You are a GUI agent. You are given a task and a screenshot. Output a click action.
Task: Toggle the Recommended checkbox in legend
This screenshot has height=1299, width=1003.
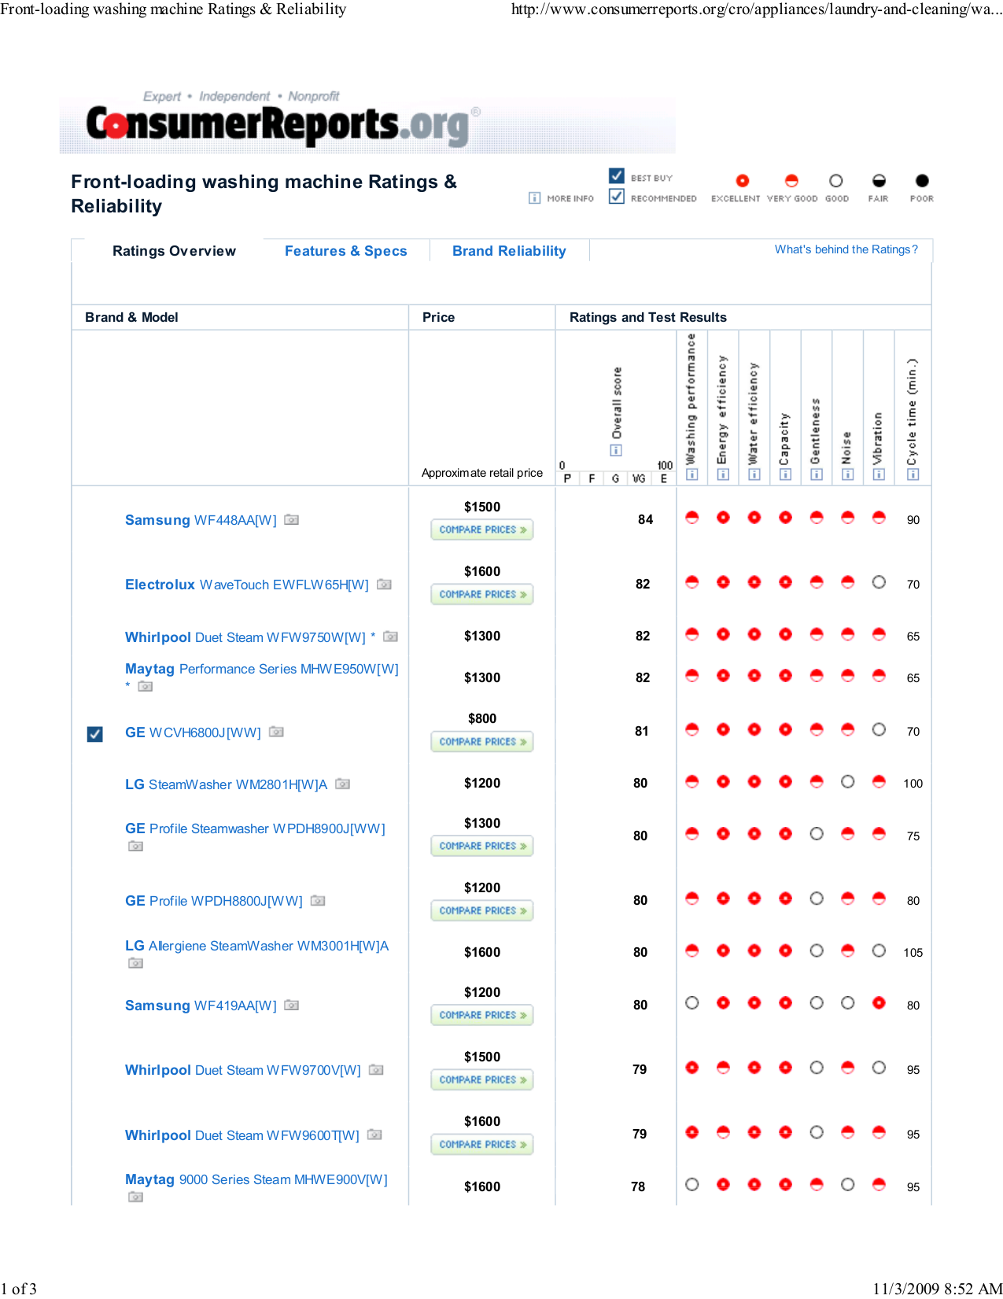pos(617,197)
